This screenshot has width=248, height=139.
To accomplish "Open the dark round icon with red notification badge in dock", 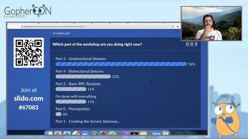I will (103, 133).
